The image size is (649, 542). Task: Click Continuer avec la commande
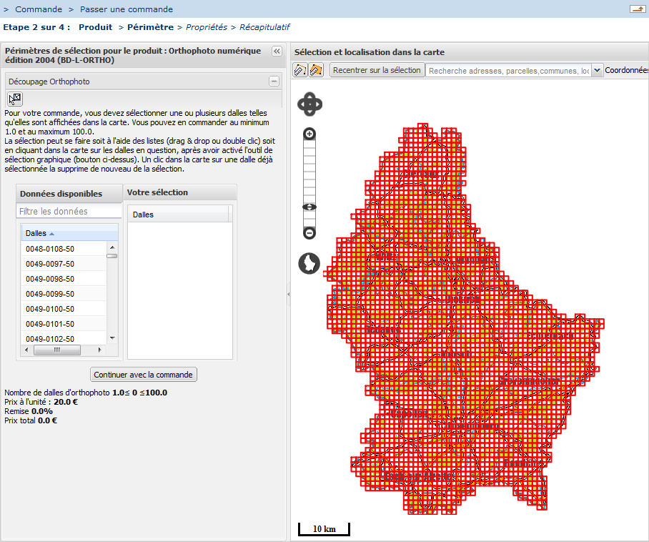coord(144,375)
